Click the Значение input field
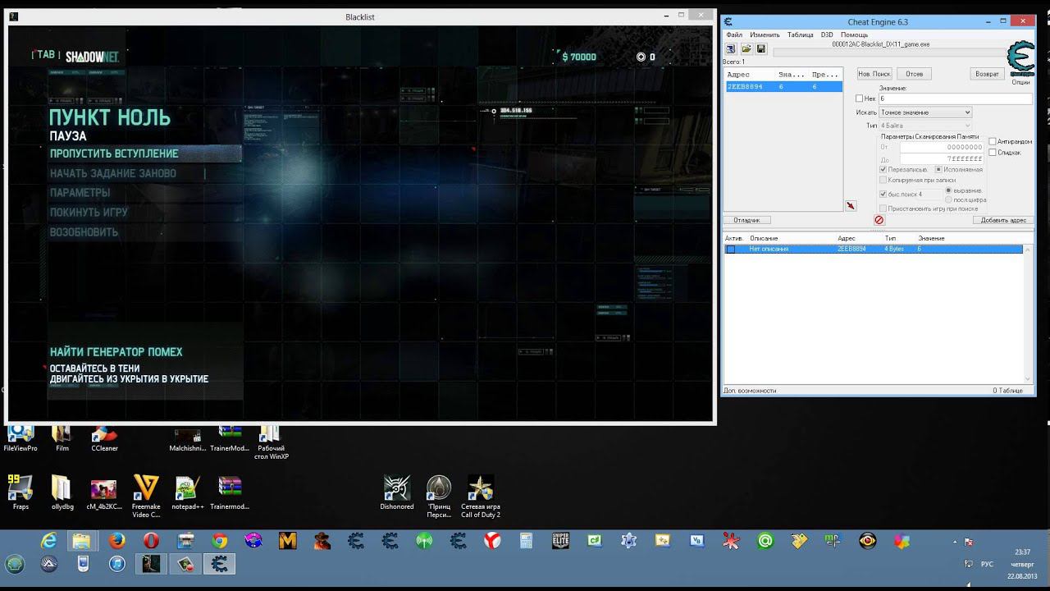 (955, 98)
